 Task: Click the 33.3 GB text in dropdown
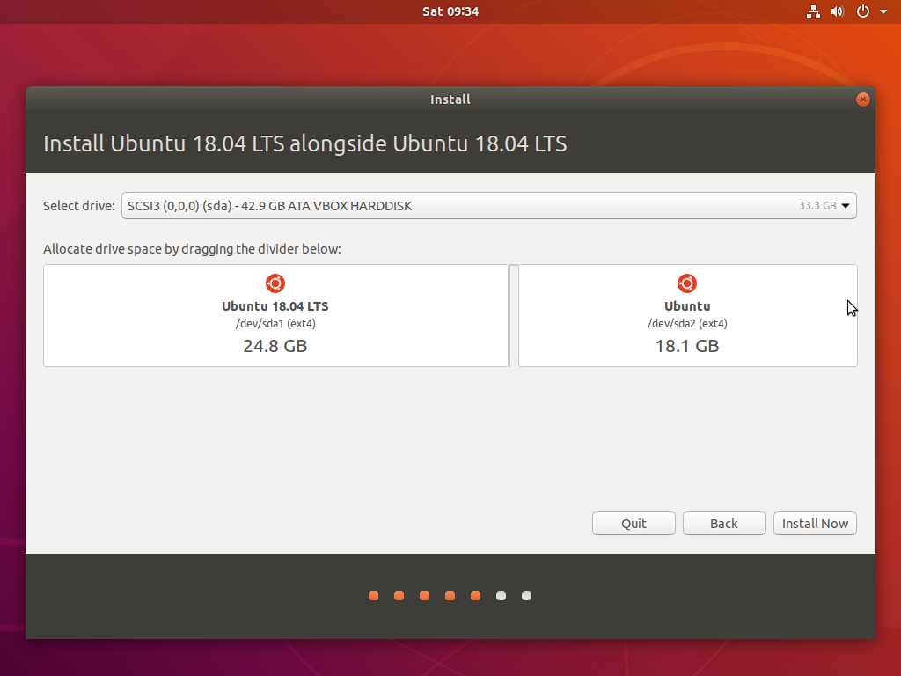(817, 206)
